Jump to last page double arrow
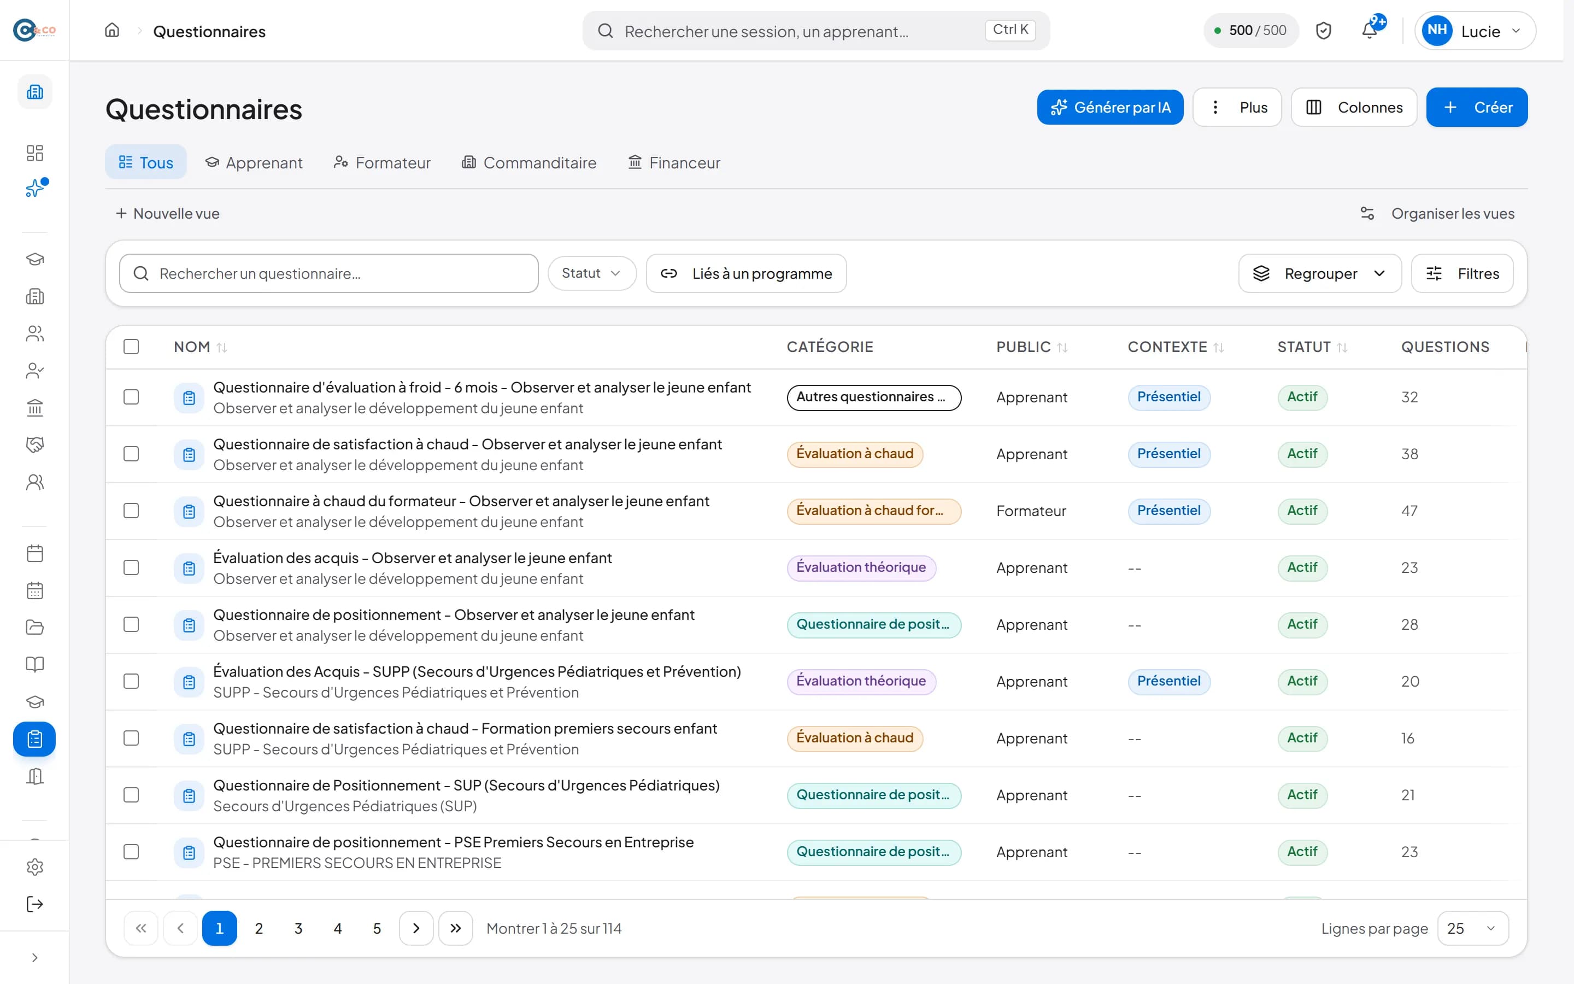 tap(455, 928)
